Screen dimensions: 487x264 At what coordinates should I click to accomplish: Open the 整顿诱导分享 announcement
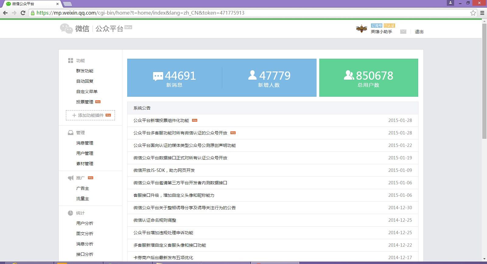tap(184, 208)
